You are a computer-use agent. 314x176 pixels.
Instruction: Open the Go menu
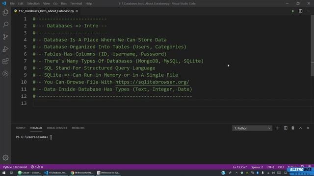coord(55,3)
